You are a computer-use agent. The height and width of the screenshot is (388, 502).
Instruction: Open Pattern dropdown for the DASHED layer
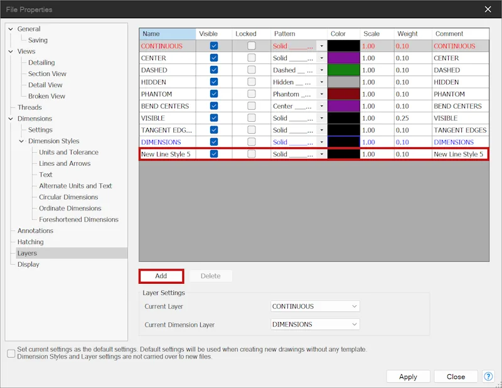(x=321, y=70)
